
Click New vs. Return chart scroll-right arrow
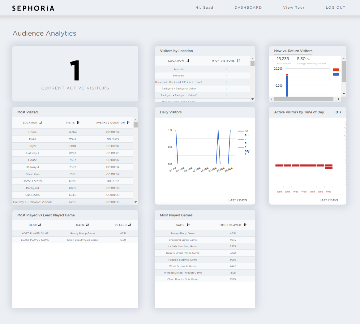pos(338,99)
